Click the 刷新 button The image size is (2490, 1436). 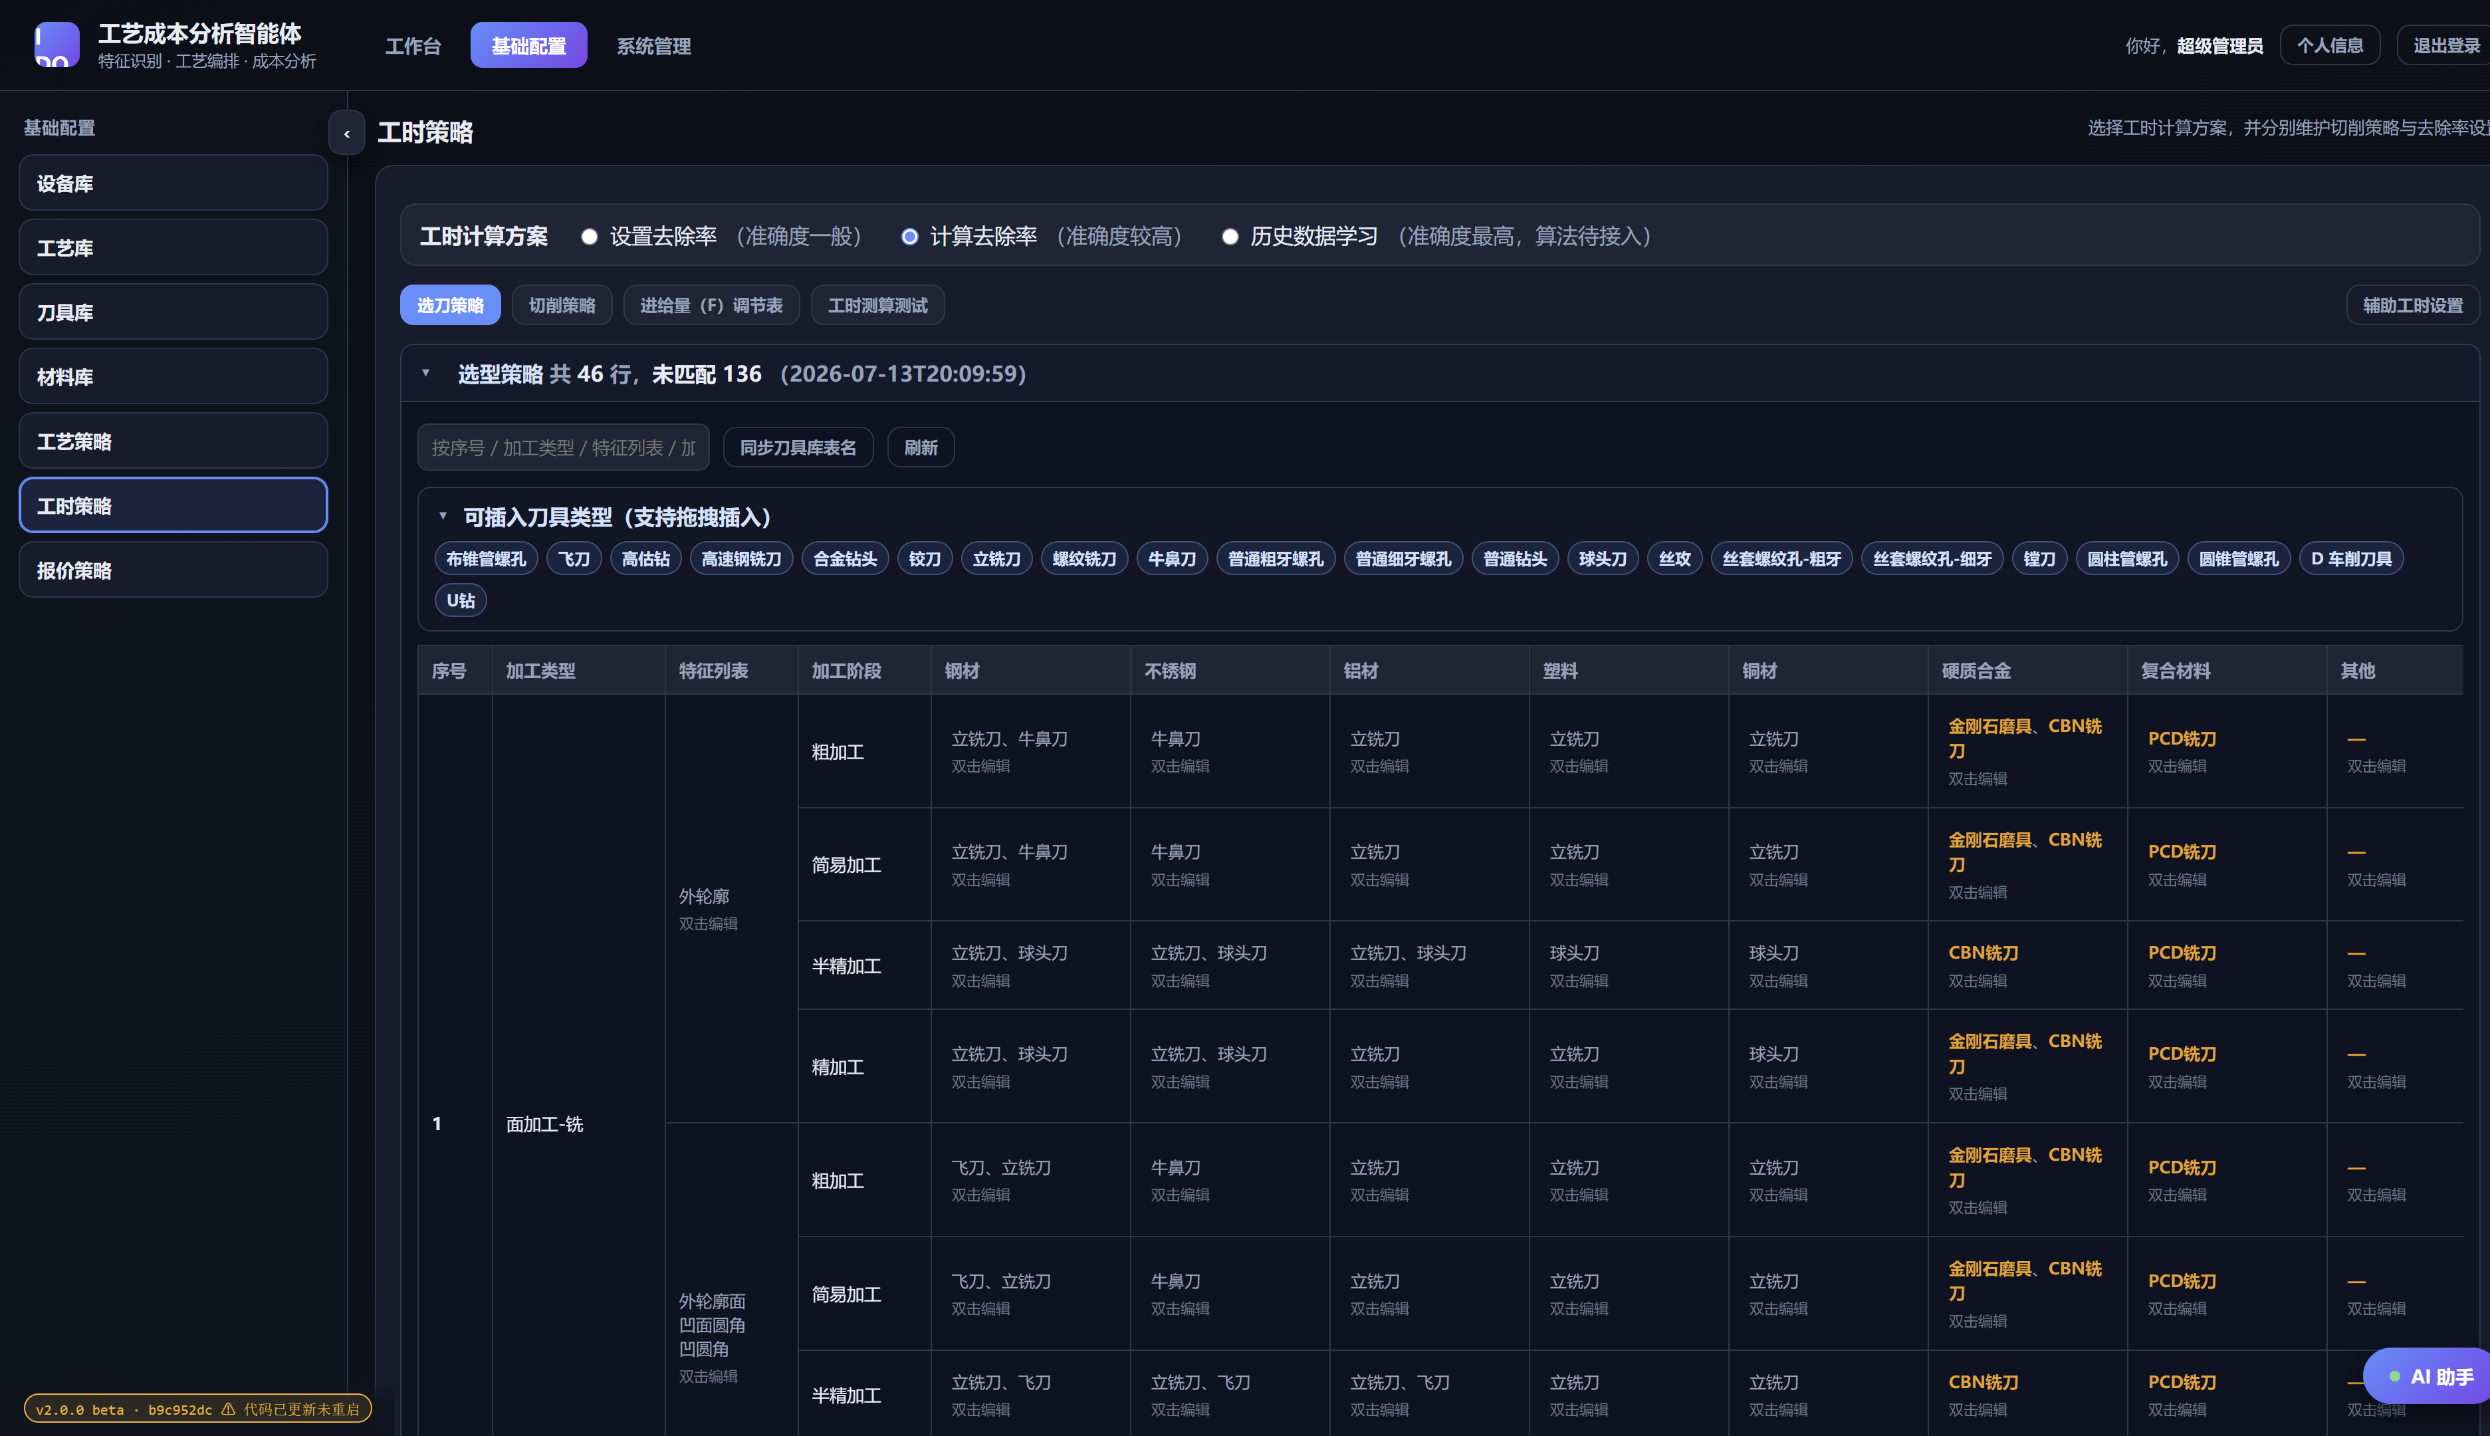coord(921,448)
